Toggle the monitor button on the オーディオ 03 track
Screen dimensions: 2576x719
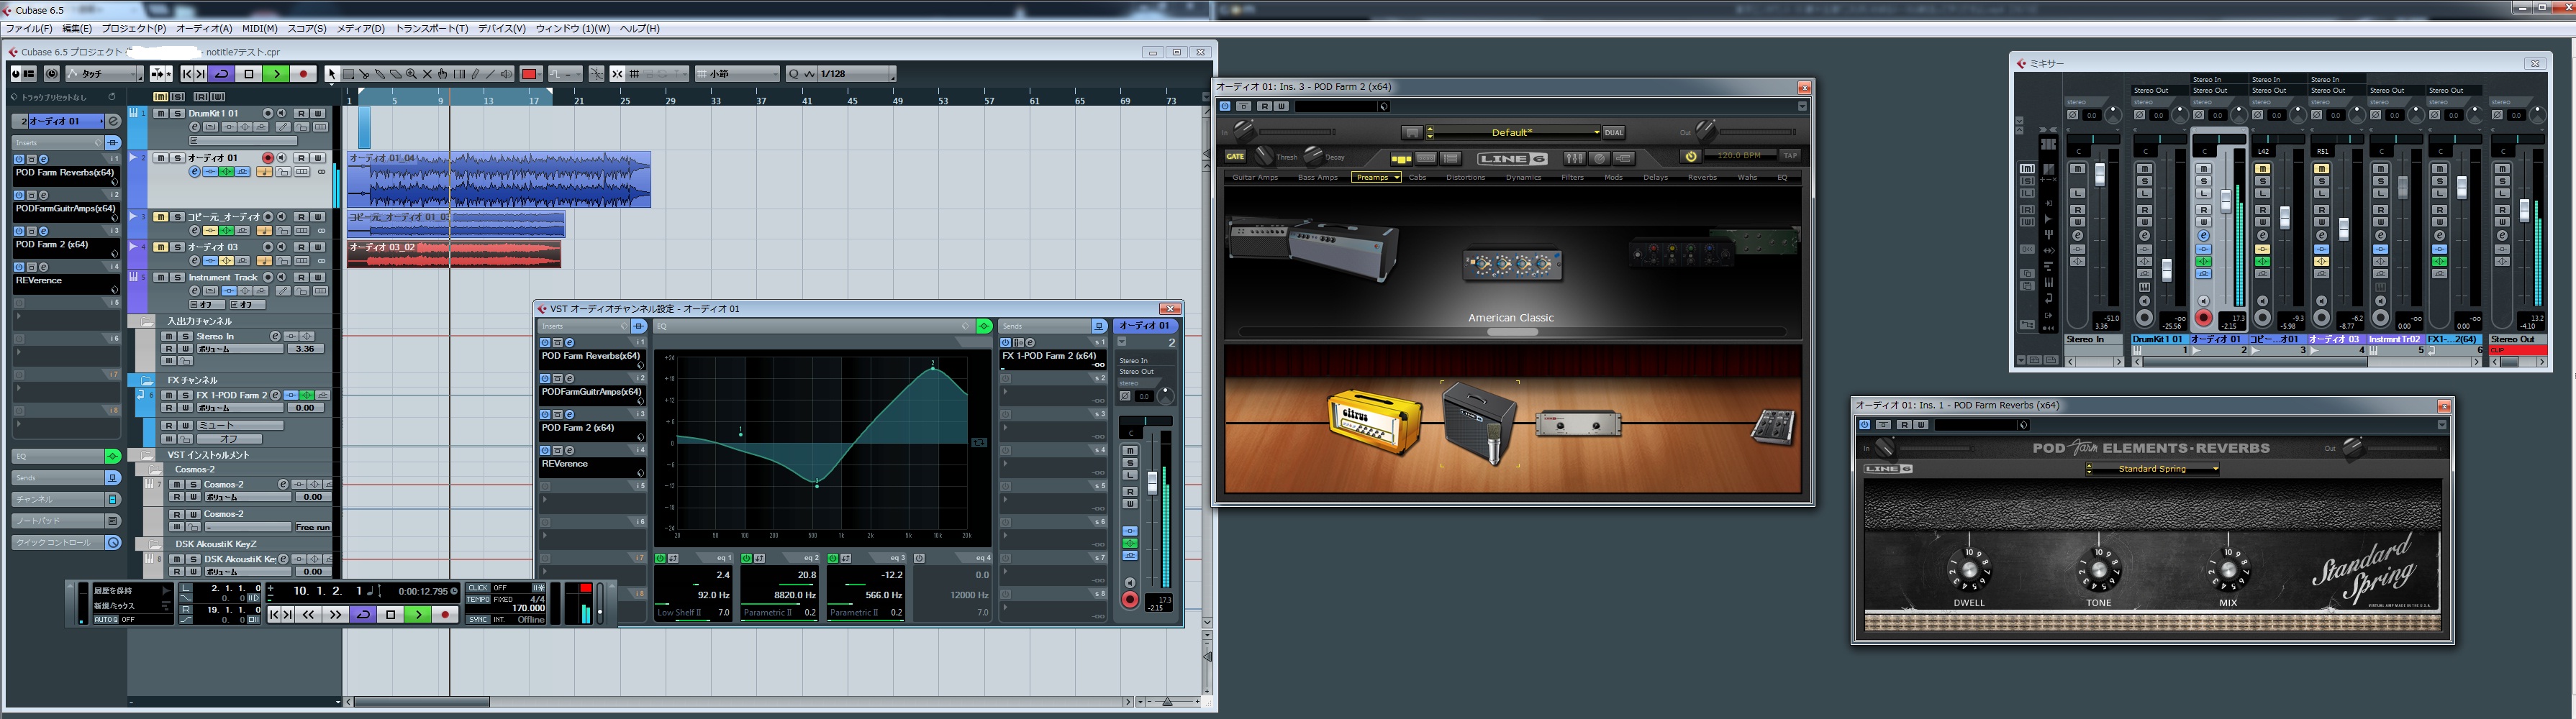(281, 247)
